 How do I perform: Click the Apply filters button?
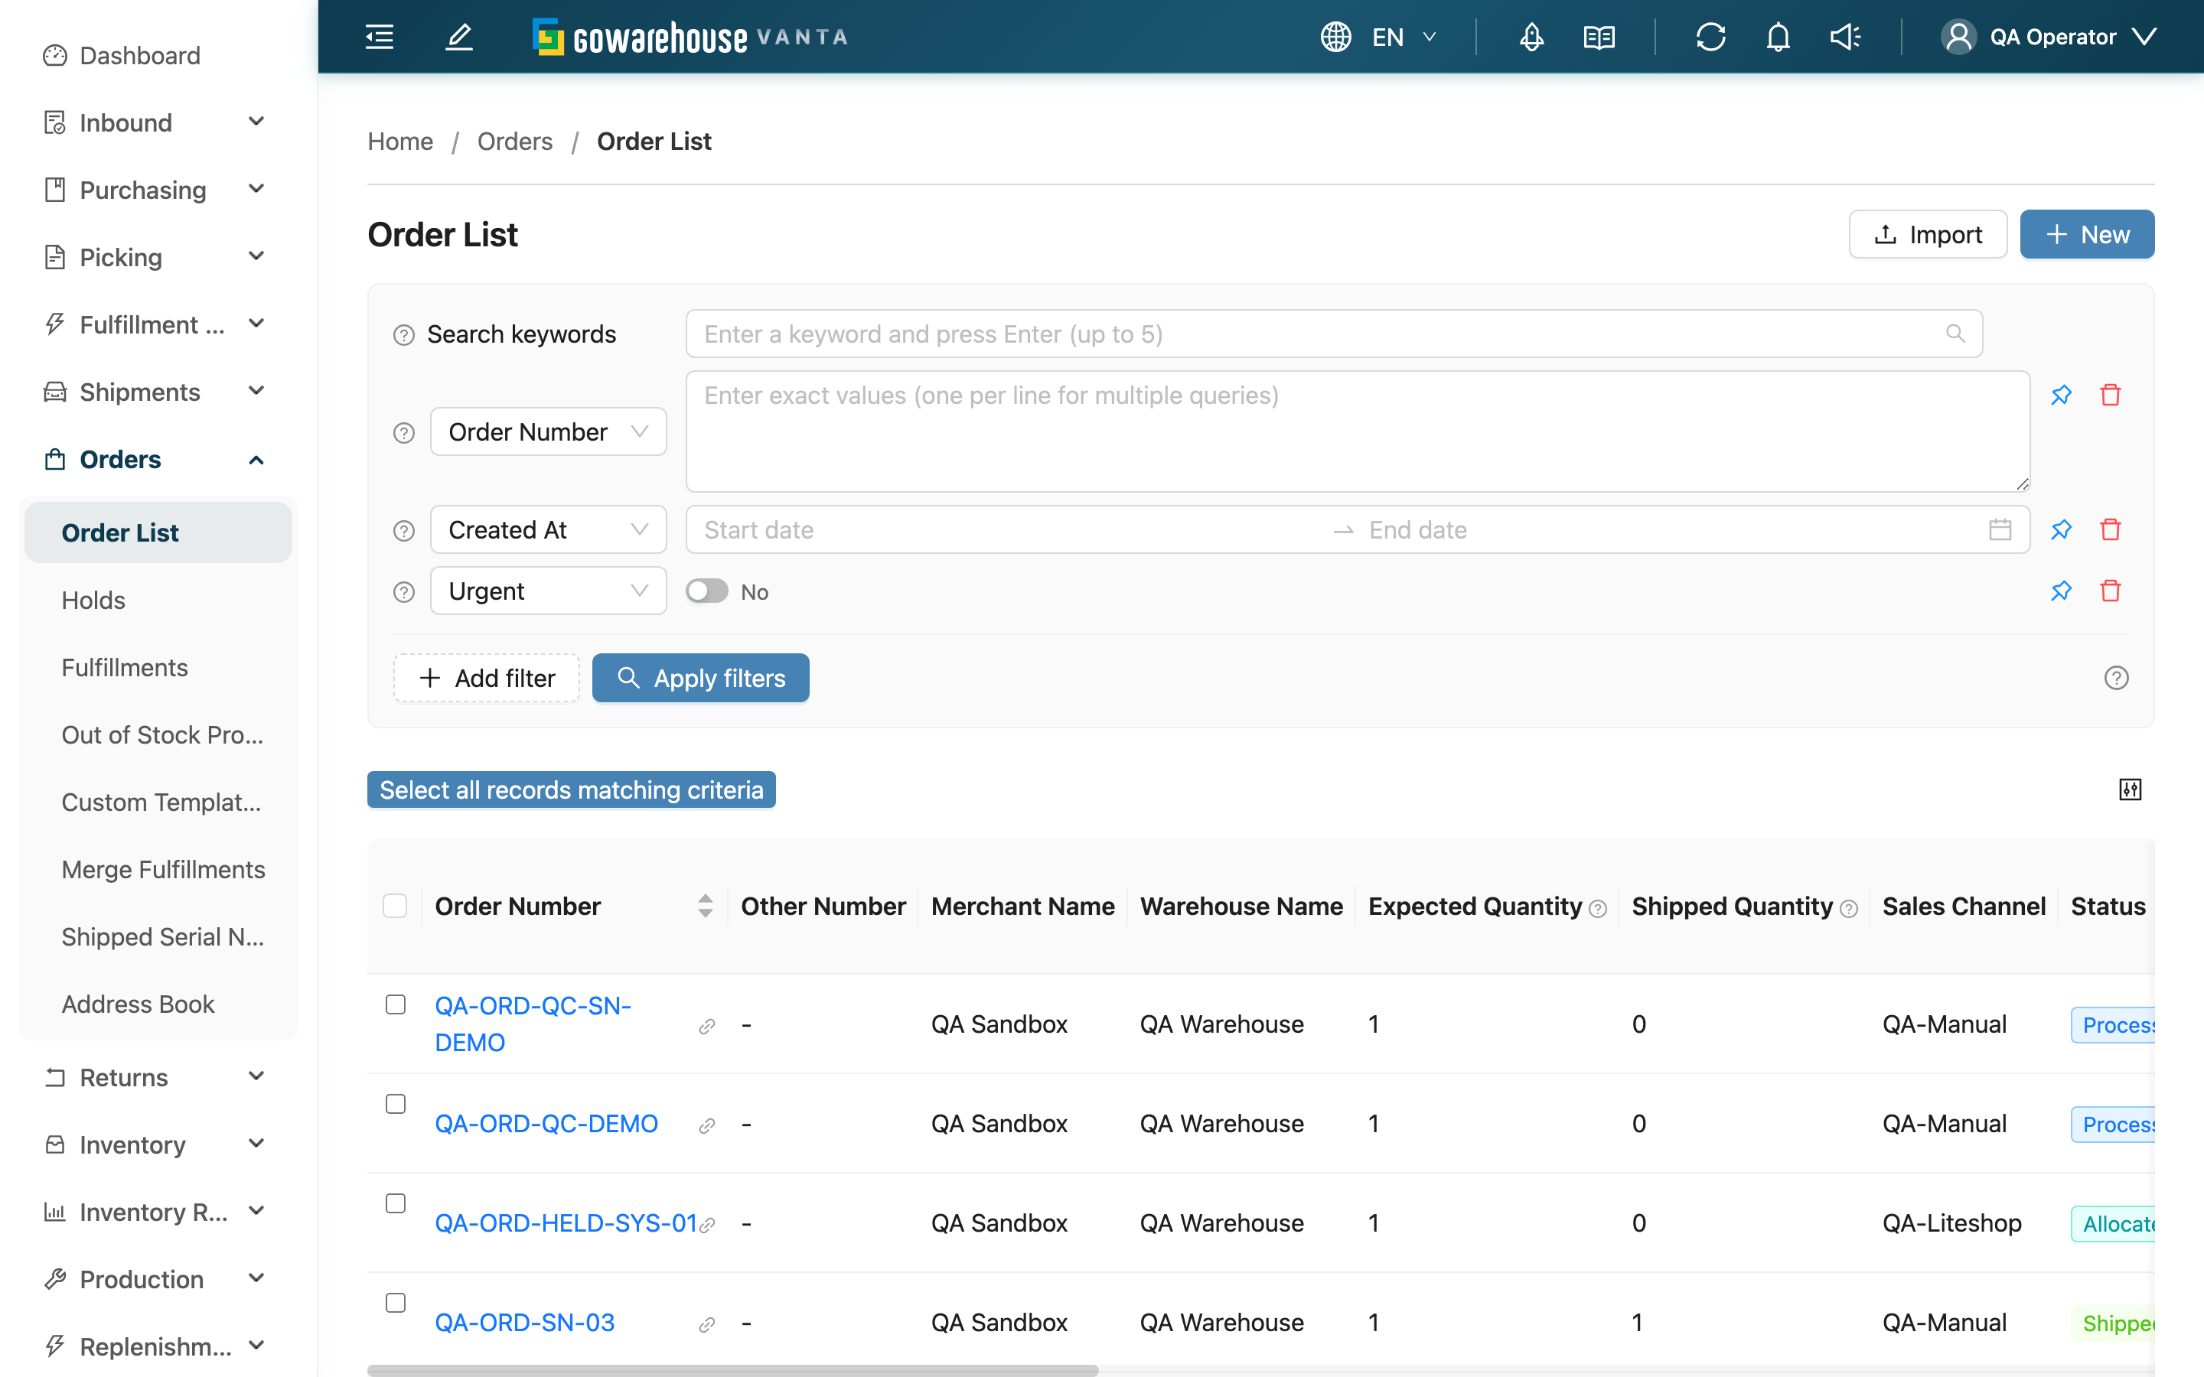point(700,678)
